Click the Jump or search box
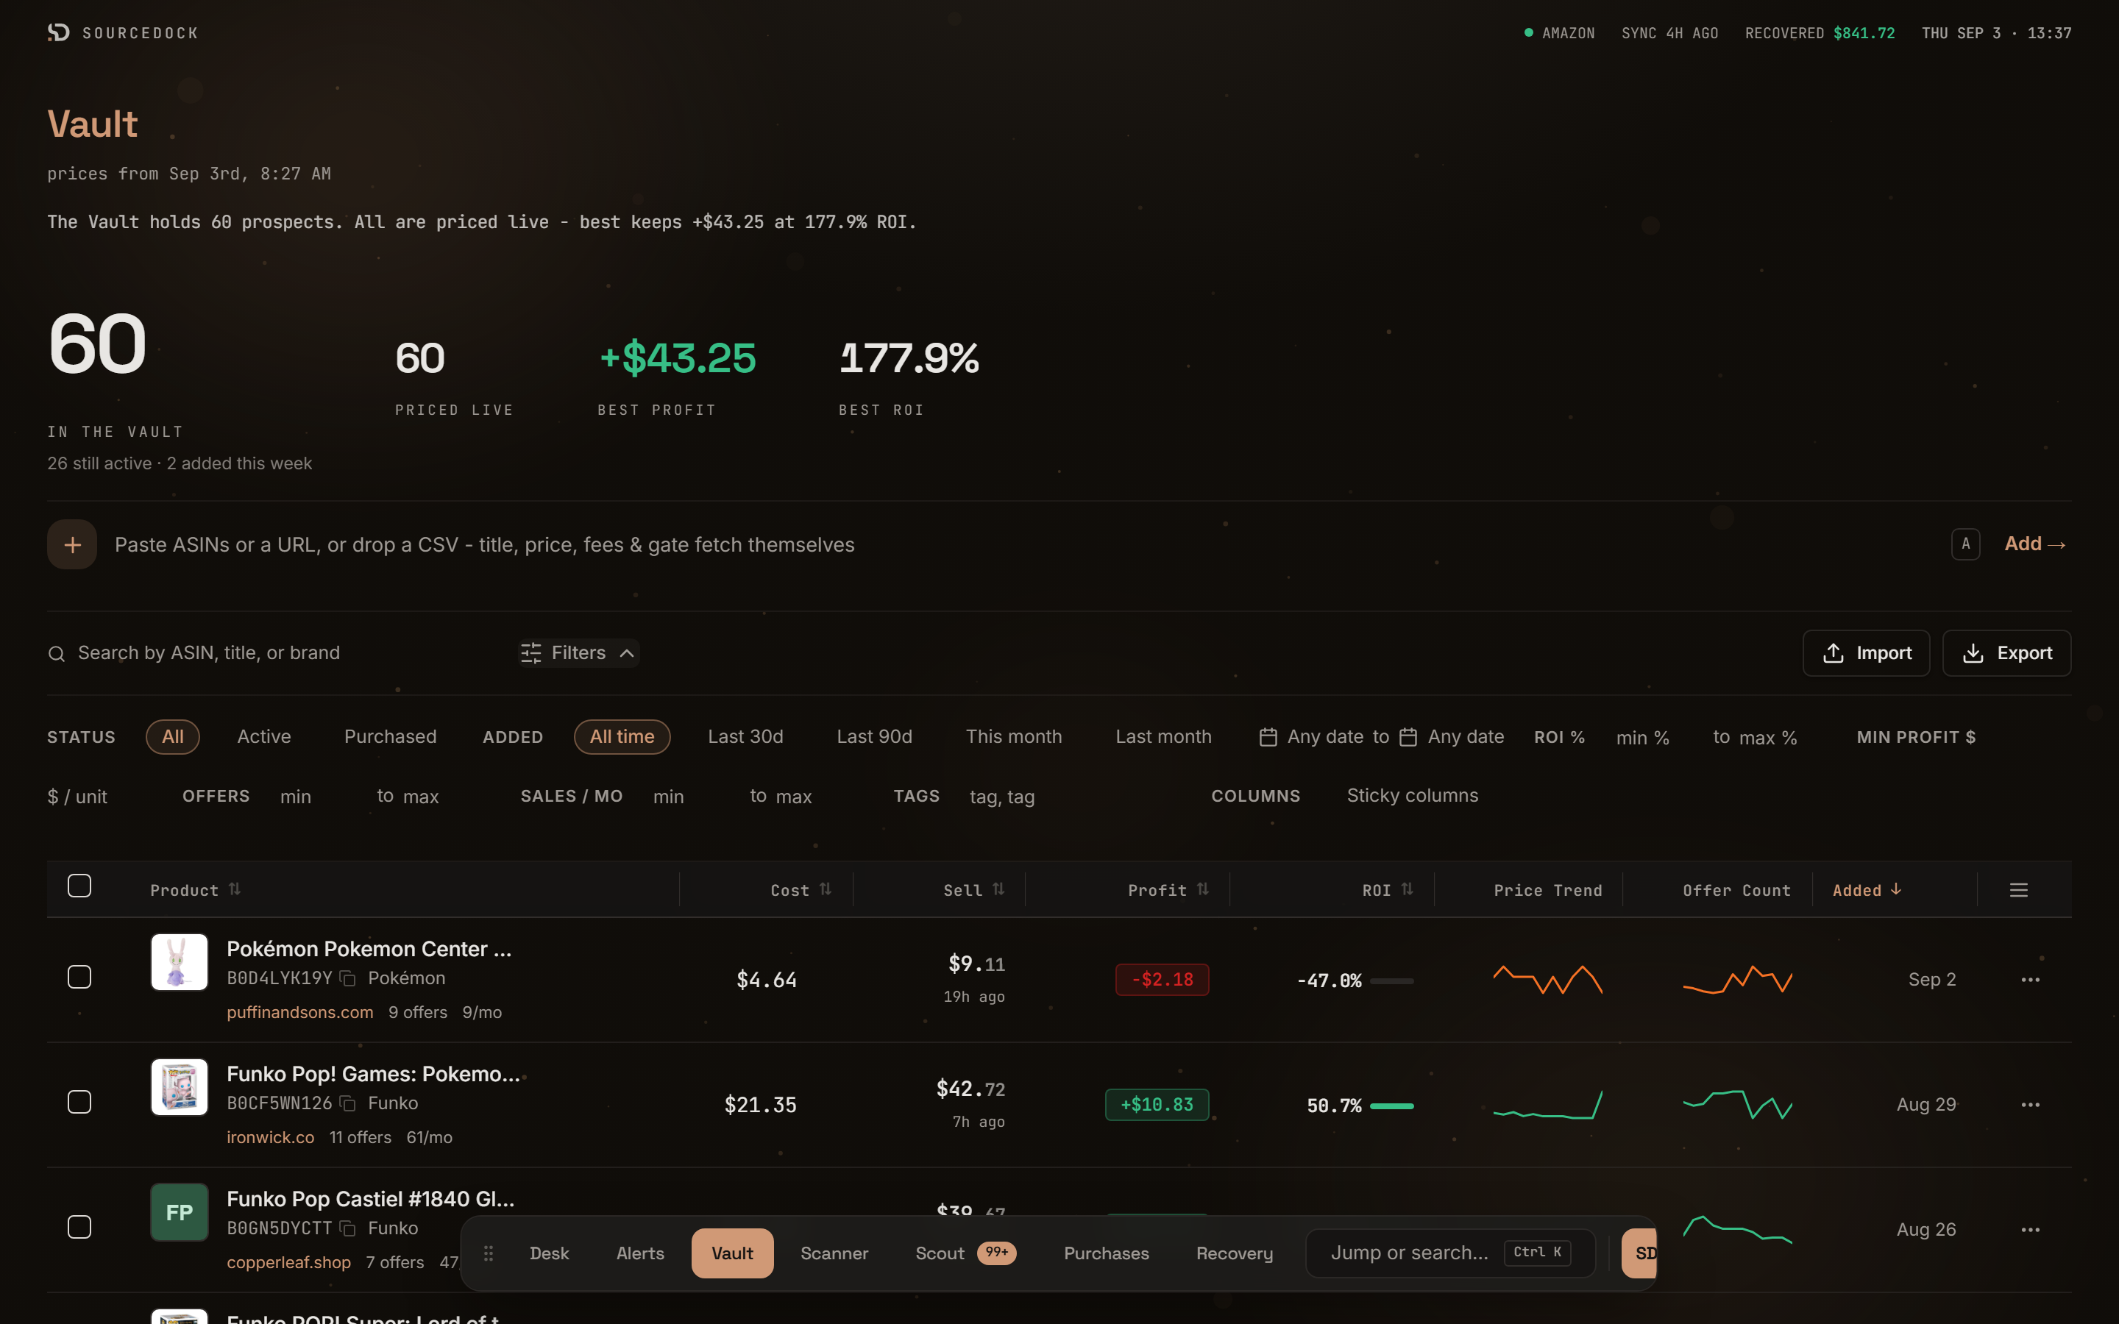 pyautogui.click(x=1450, y=1253)
